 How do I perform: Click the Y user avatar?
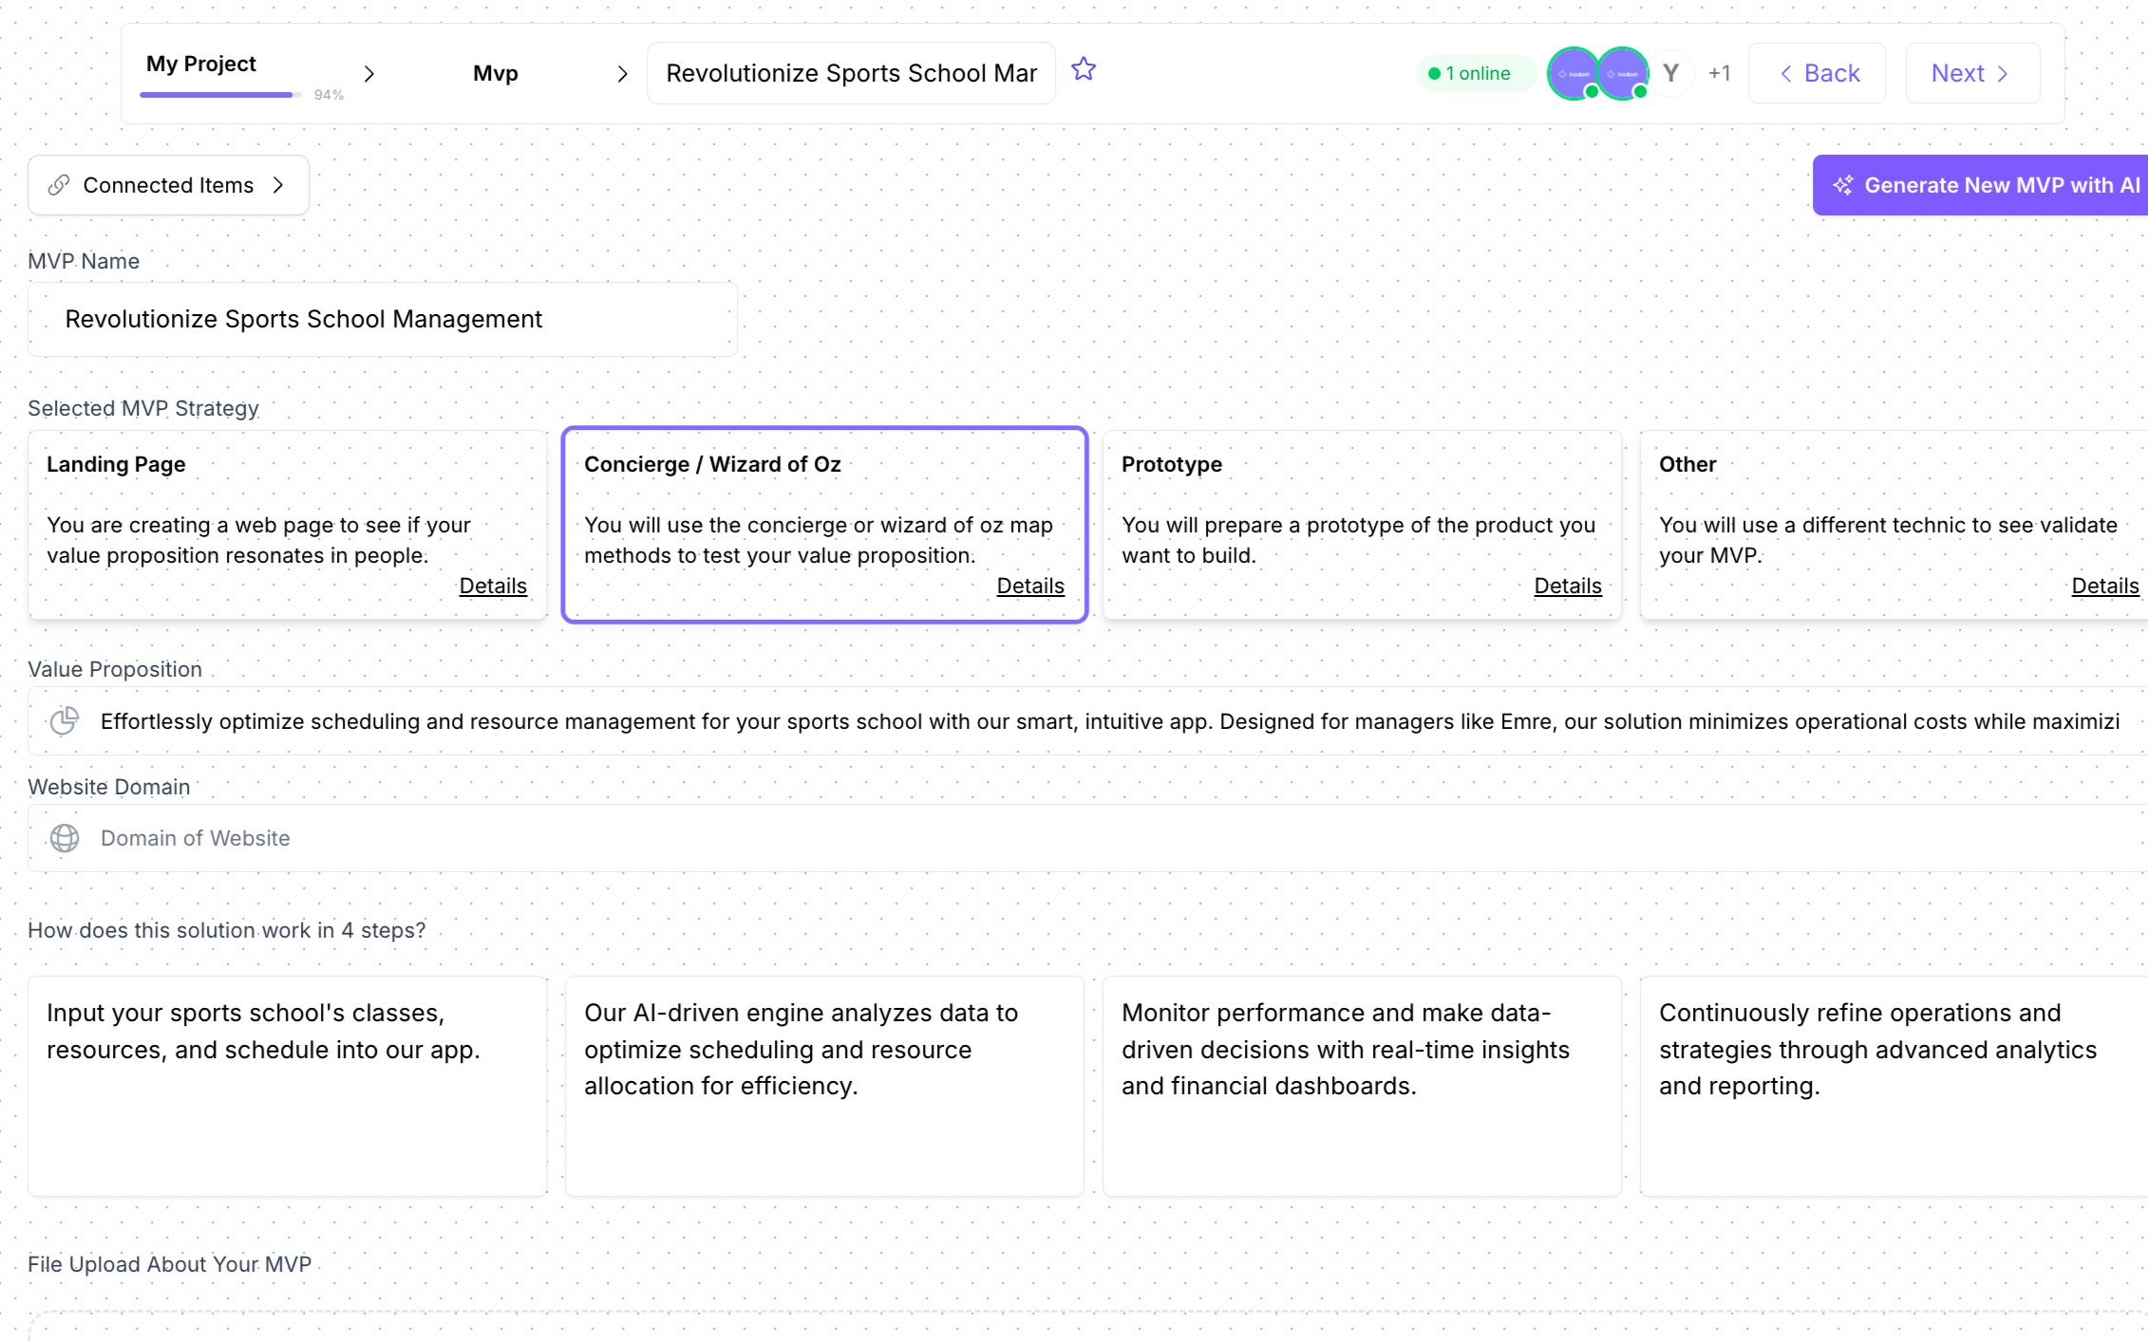click(x=1671, y=73)
